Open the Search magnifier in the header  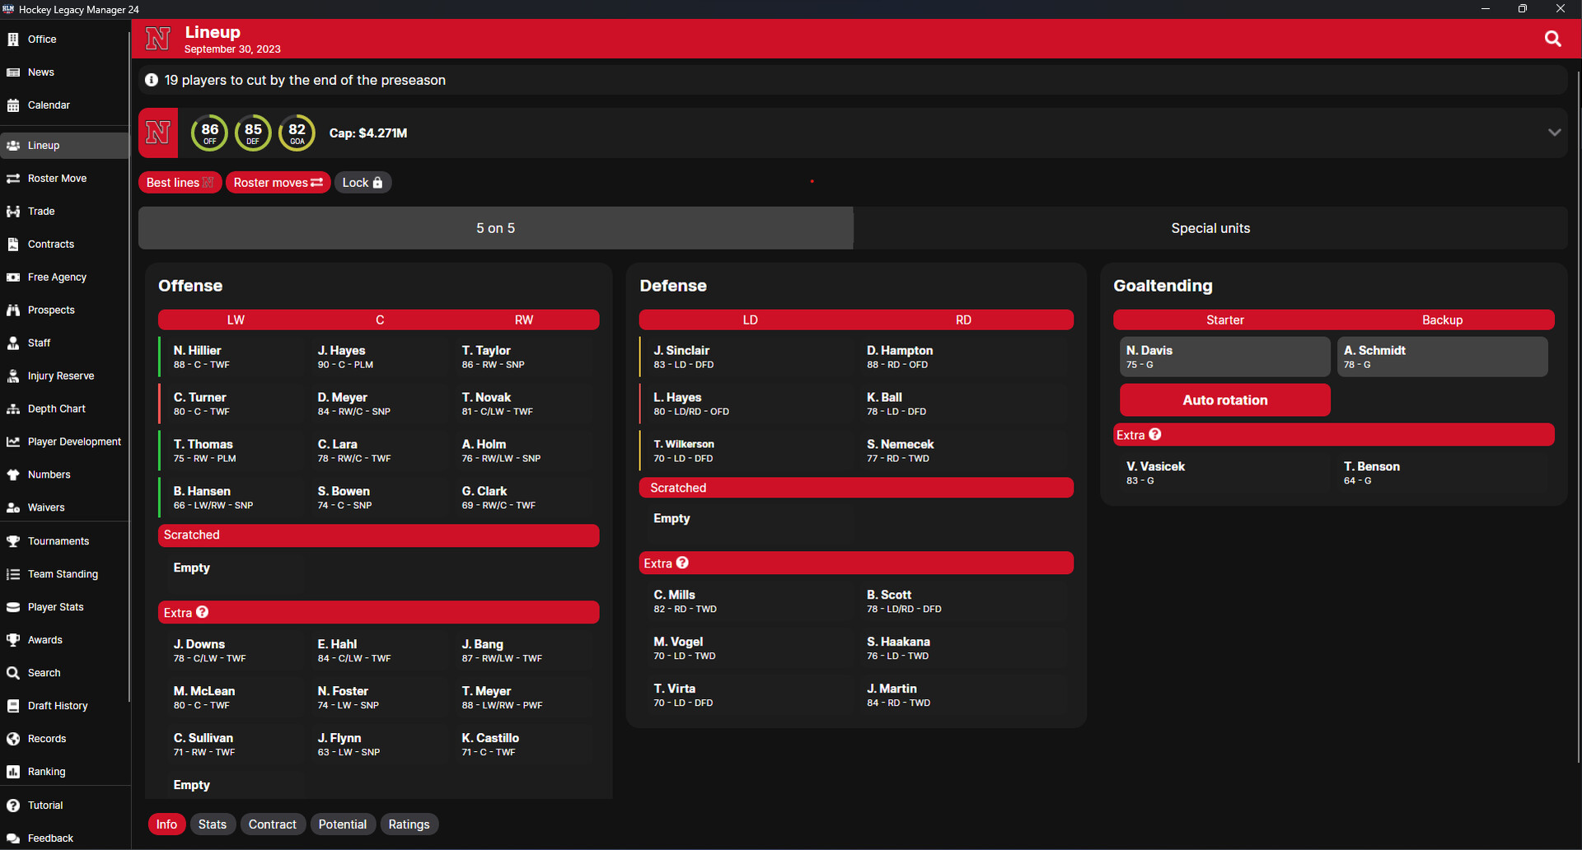point(1552,39)
